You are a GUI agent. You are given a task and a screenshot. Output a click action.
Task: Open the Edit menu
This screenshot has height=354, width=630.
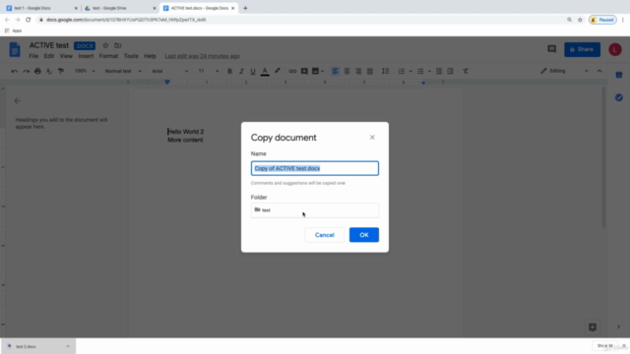point(49,56)
